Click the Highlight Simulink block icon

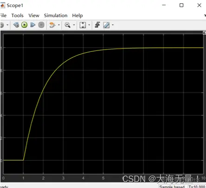pyautogui.click(x=52, y=25)
